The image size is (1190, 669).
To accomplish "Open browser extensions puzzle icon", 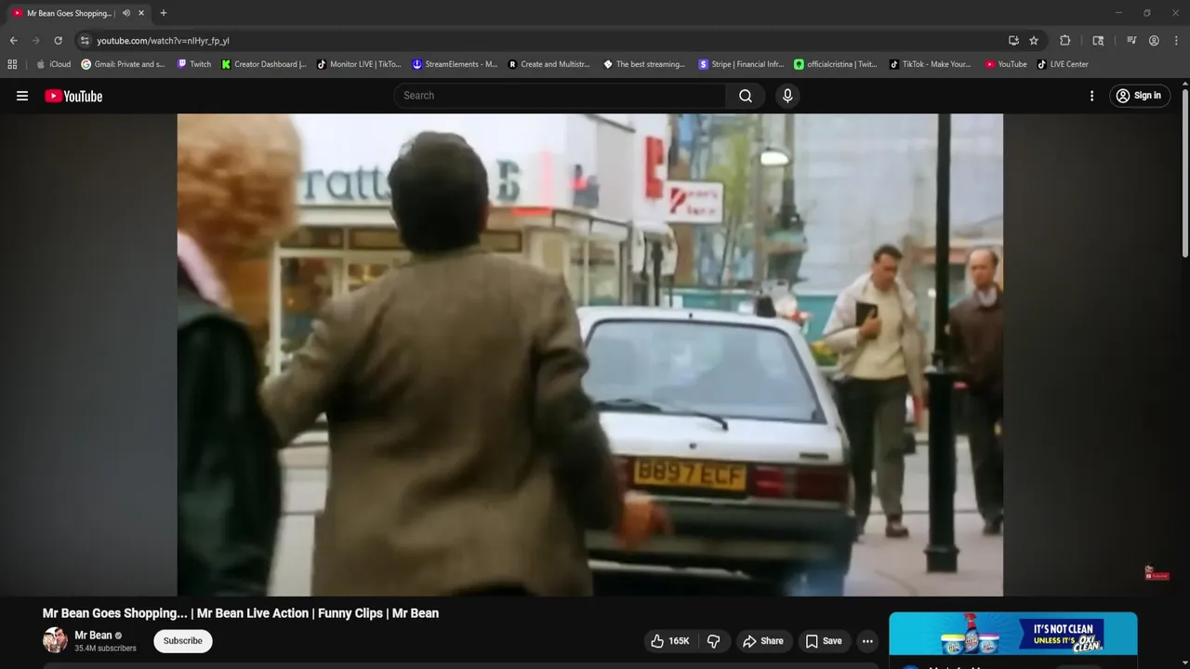I will click(x=1065, y=41).
